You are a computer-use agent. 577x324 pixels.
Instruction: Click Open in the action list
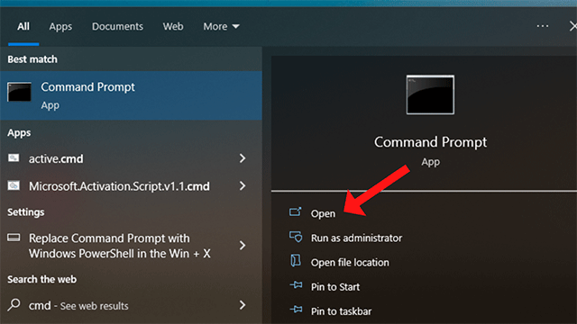(323, 213)
